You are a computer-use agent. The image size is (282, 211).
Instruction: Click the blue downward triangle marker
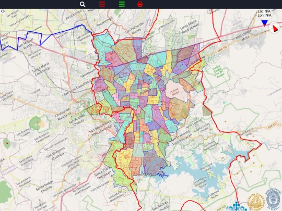(265, 23)
